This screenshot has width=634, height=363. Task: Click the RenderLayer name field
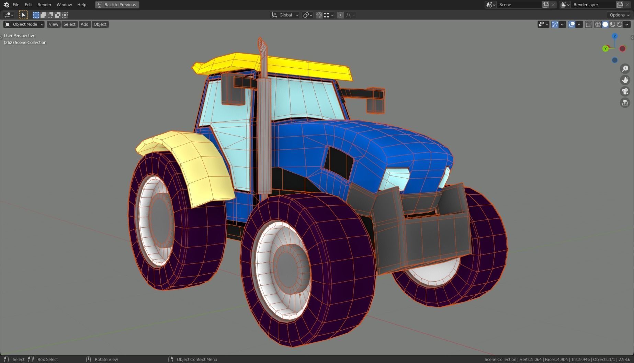[x=593, y=4]
